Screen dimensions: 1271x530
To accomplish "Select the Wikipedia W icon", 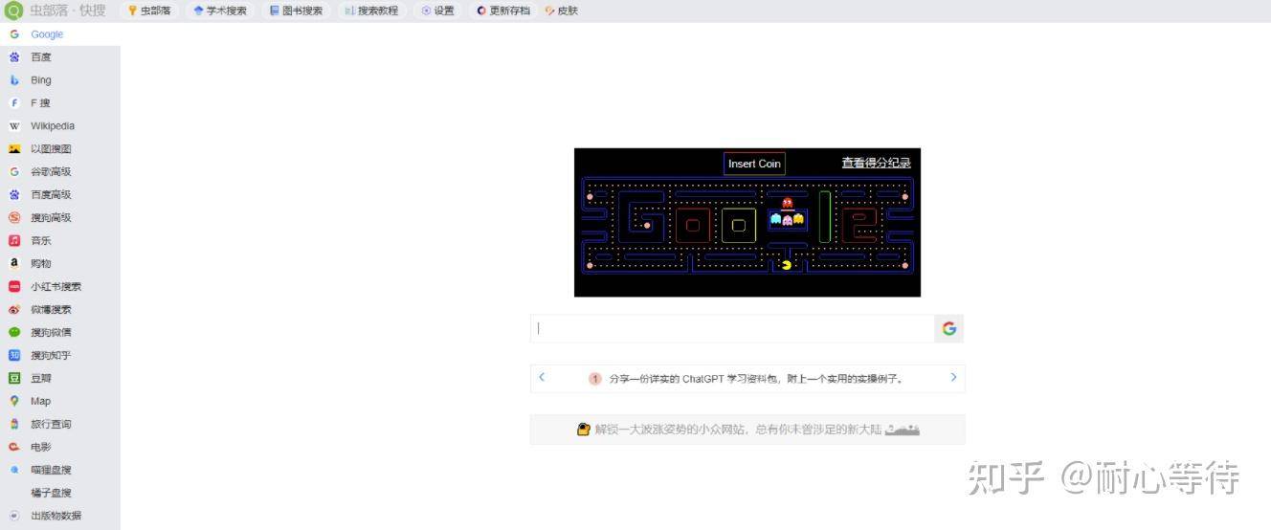I will tap(14, 126).
